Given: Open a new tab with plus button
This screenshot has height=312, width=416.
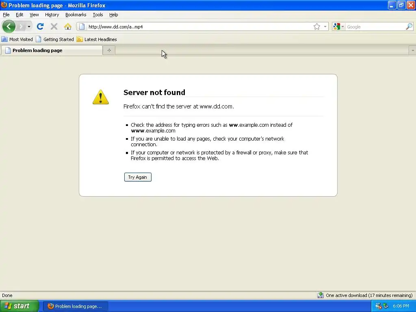Looking at the screenshot, I should pyautogui.click(x=109, y=50).
